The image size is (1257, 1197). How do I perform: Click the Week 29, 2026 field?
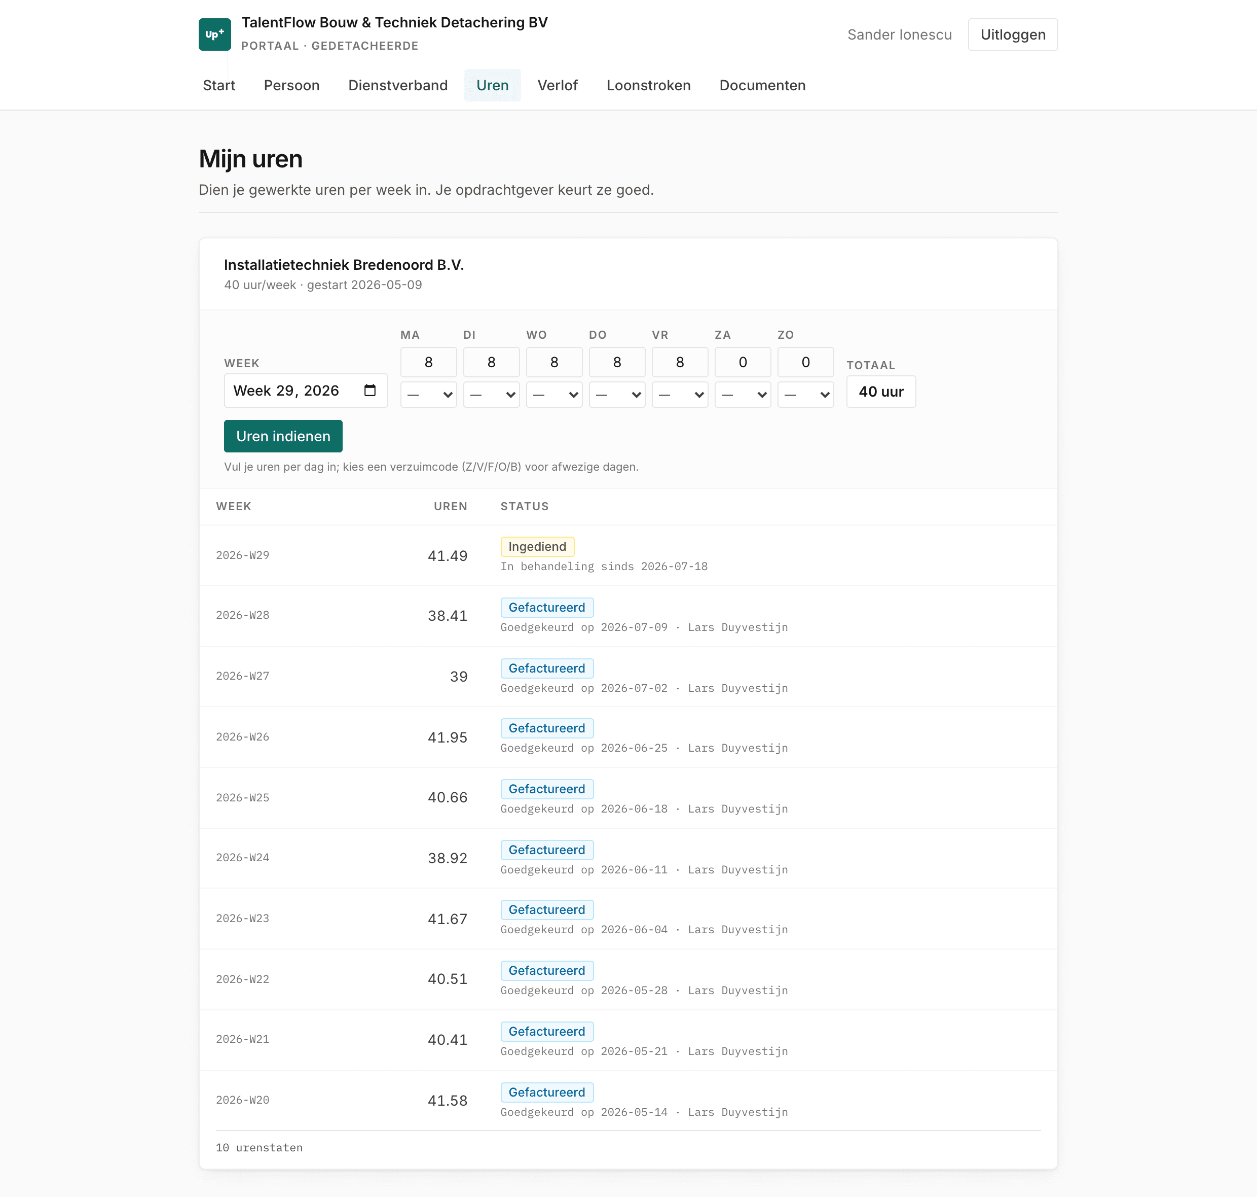[306, 391]
